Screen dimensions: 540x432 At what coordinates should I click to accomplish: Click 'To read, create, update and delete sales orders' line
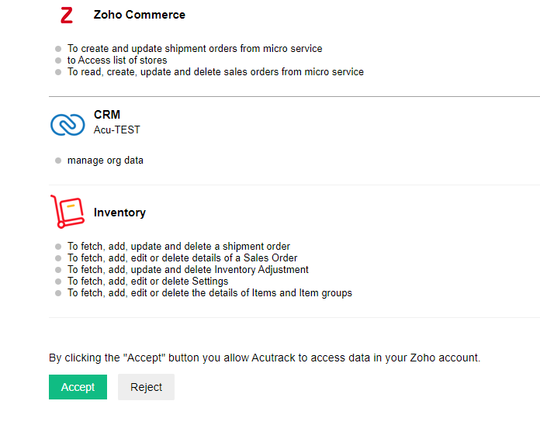tap(215, 72)
